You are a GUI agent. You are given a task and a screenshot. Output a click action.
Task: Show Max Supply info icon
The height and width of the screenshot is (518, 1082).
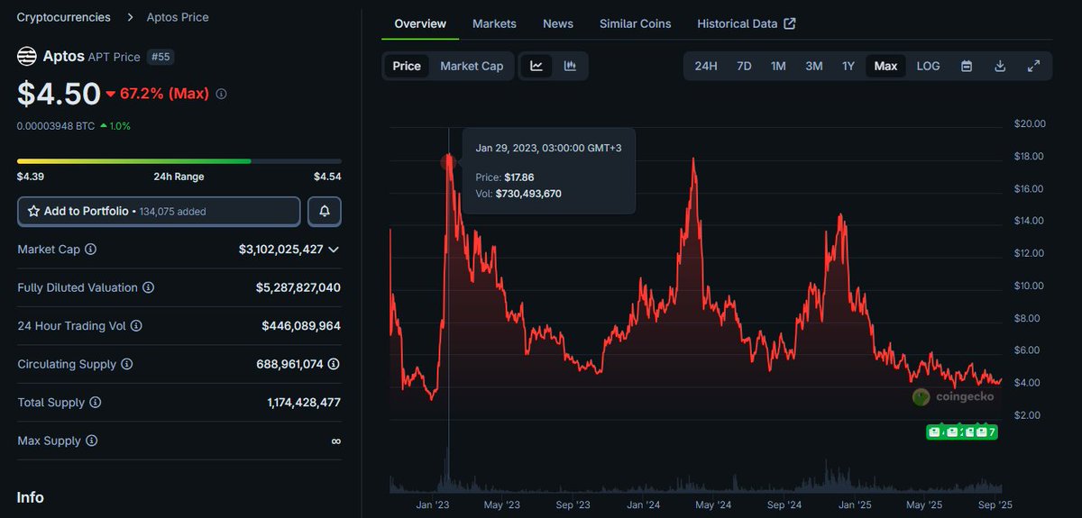pos(91,441)
